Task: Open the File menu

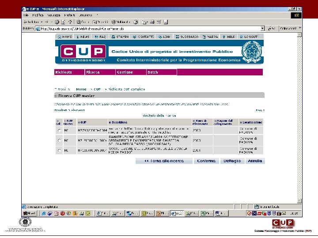Action: (26, 15)
